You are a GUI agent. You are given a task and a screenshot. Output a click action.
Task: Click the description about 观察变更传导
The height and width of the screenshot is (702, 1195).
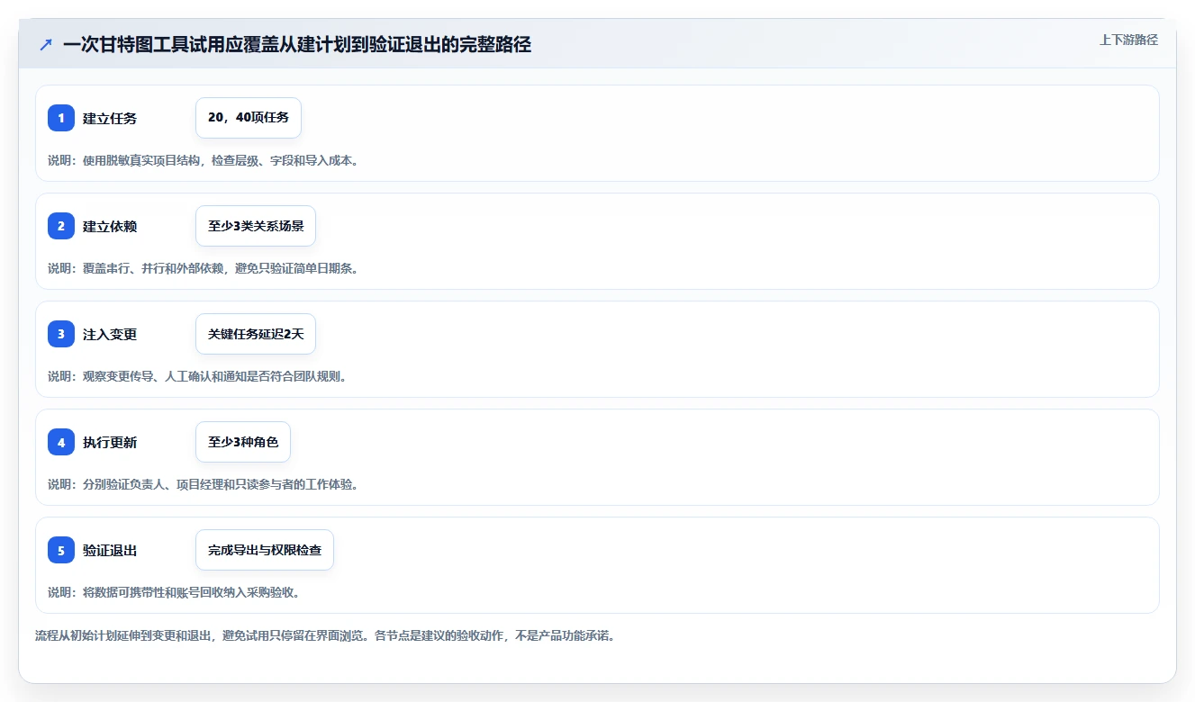click(197, 376)
